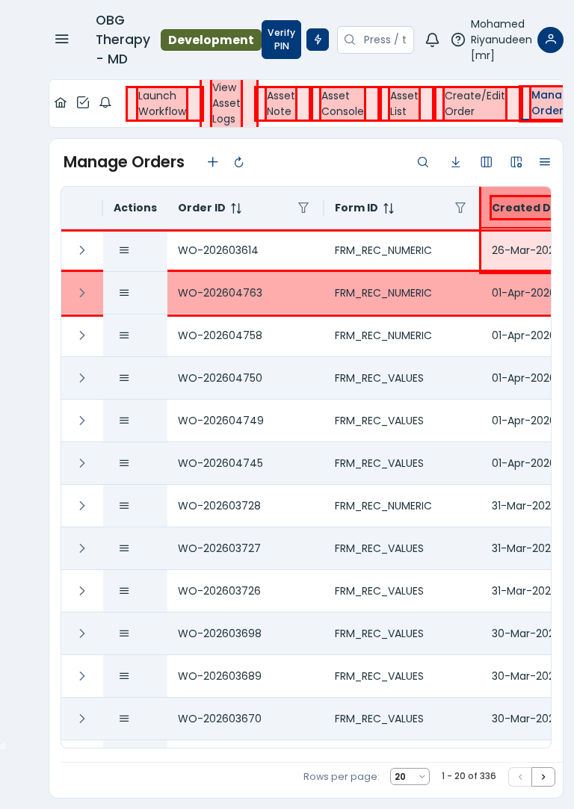The height and width of the screenshot is (809, 574).
Task: Click the Verify PIN button
Action: point(281,40)
